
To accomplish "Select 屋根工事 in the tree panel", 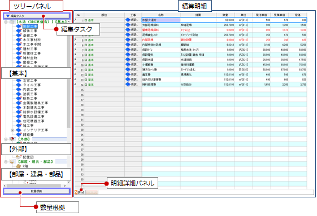I will pyautogui.click(x=30, y=63).
